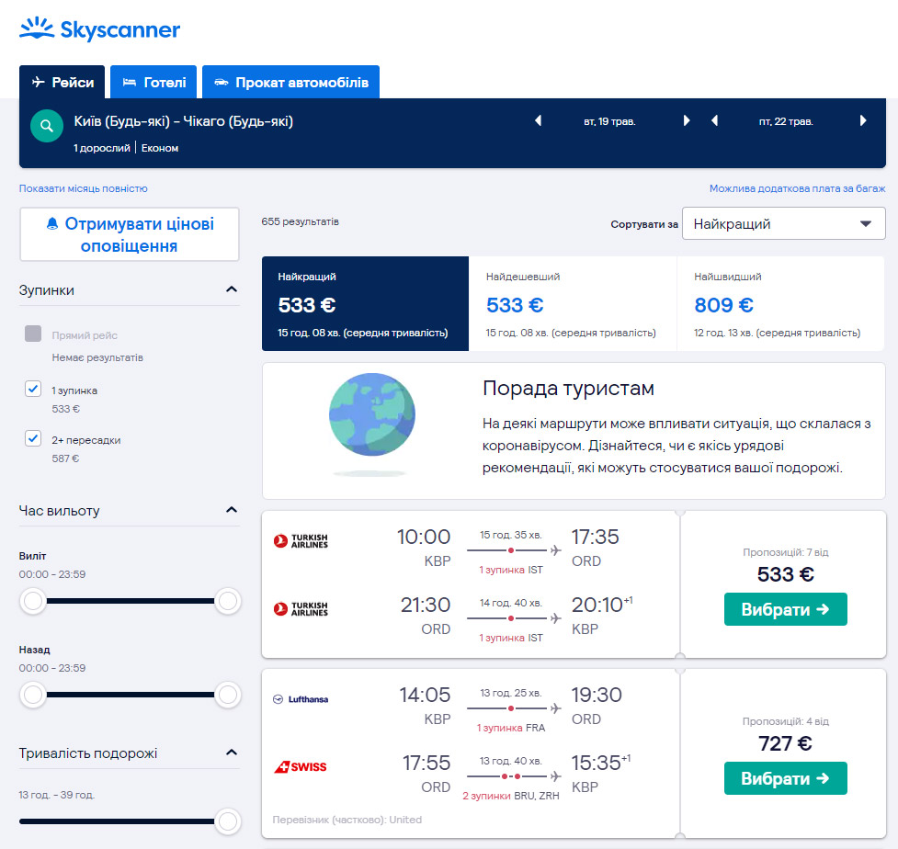Image resolution: width=898 pixels, height=849 pixels.
Task: Switch to the Рейси tab
Action: 62,83
